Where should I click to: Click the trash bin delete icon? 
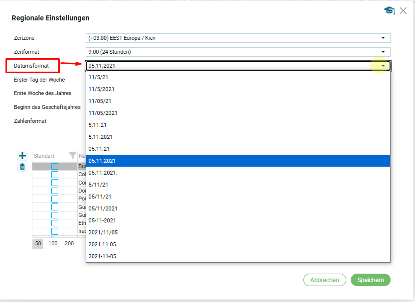tap(22, 167)
